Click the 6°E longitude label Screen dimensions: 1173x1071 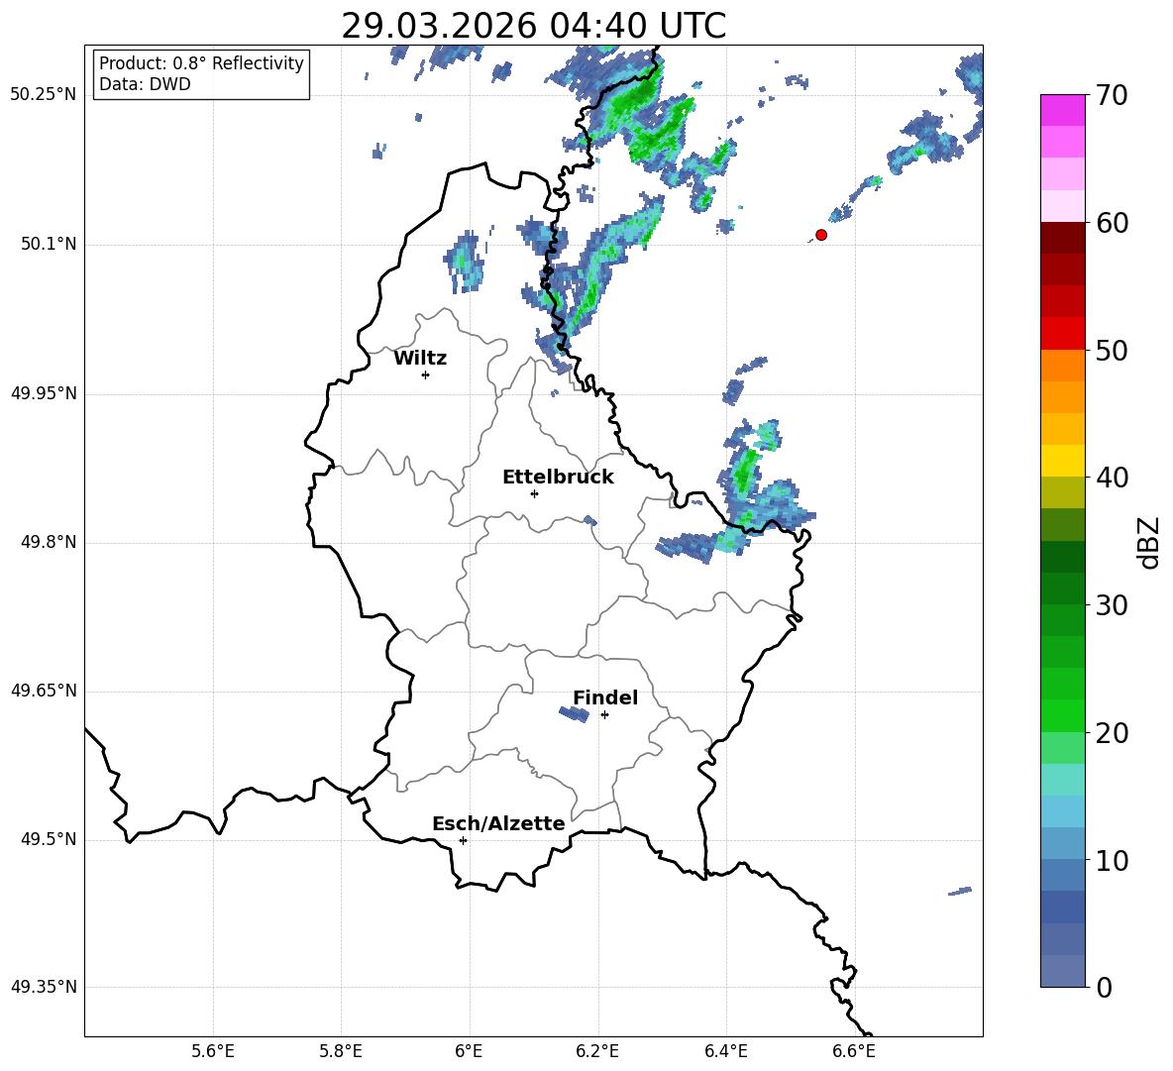click(x=469, y=1052)
